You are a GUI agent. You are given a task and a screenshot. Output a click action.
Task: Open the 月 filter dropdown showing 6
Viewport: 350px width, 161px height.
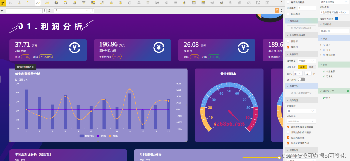72,10
